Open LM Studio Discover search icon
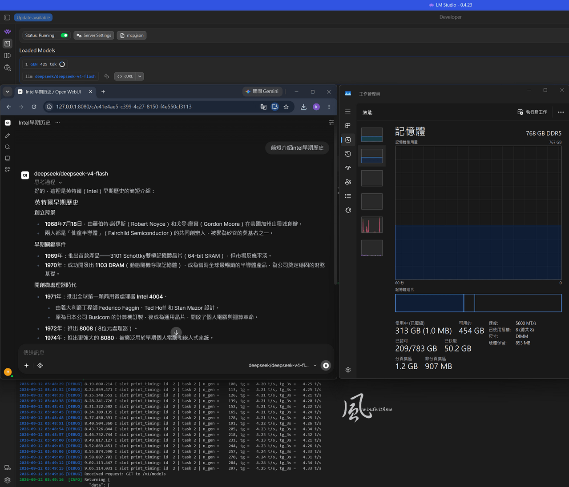The height and width of the screenshot is (487, 569). click(x=7, y=68)
